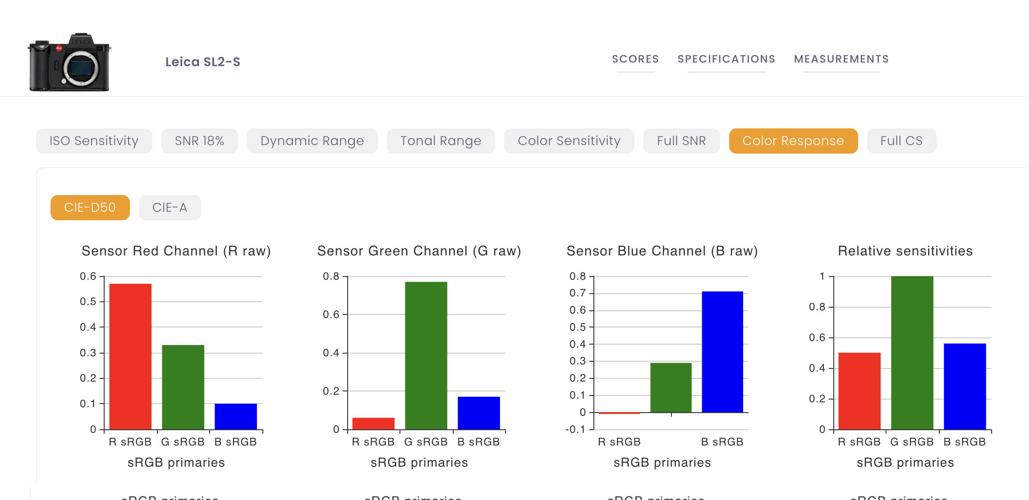Select the ISO Sensitivity tab

pos(94,141)
